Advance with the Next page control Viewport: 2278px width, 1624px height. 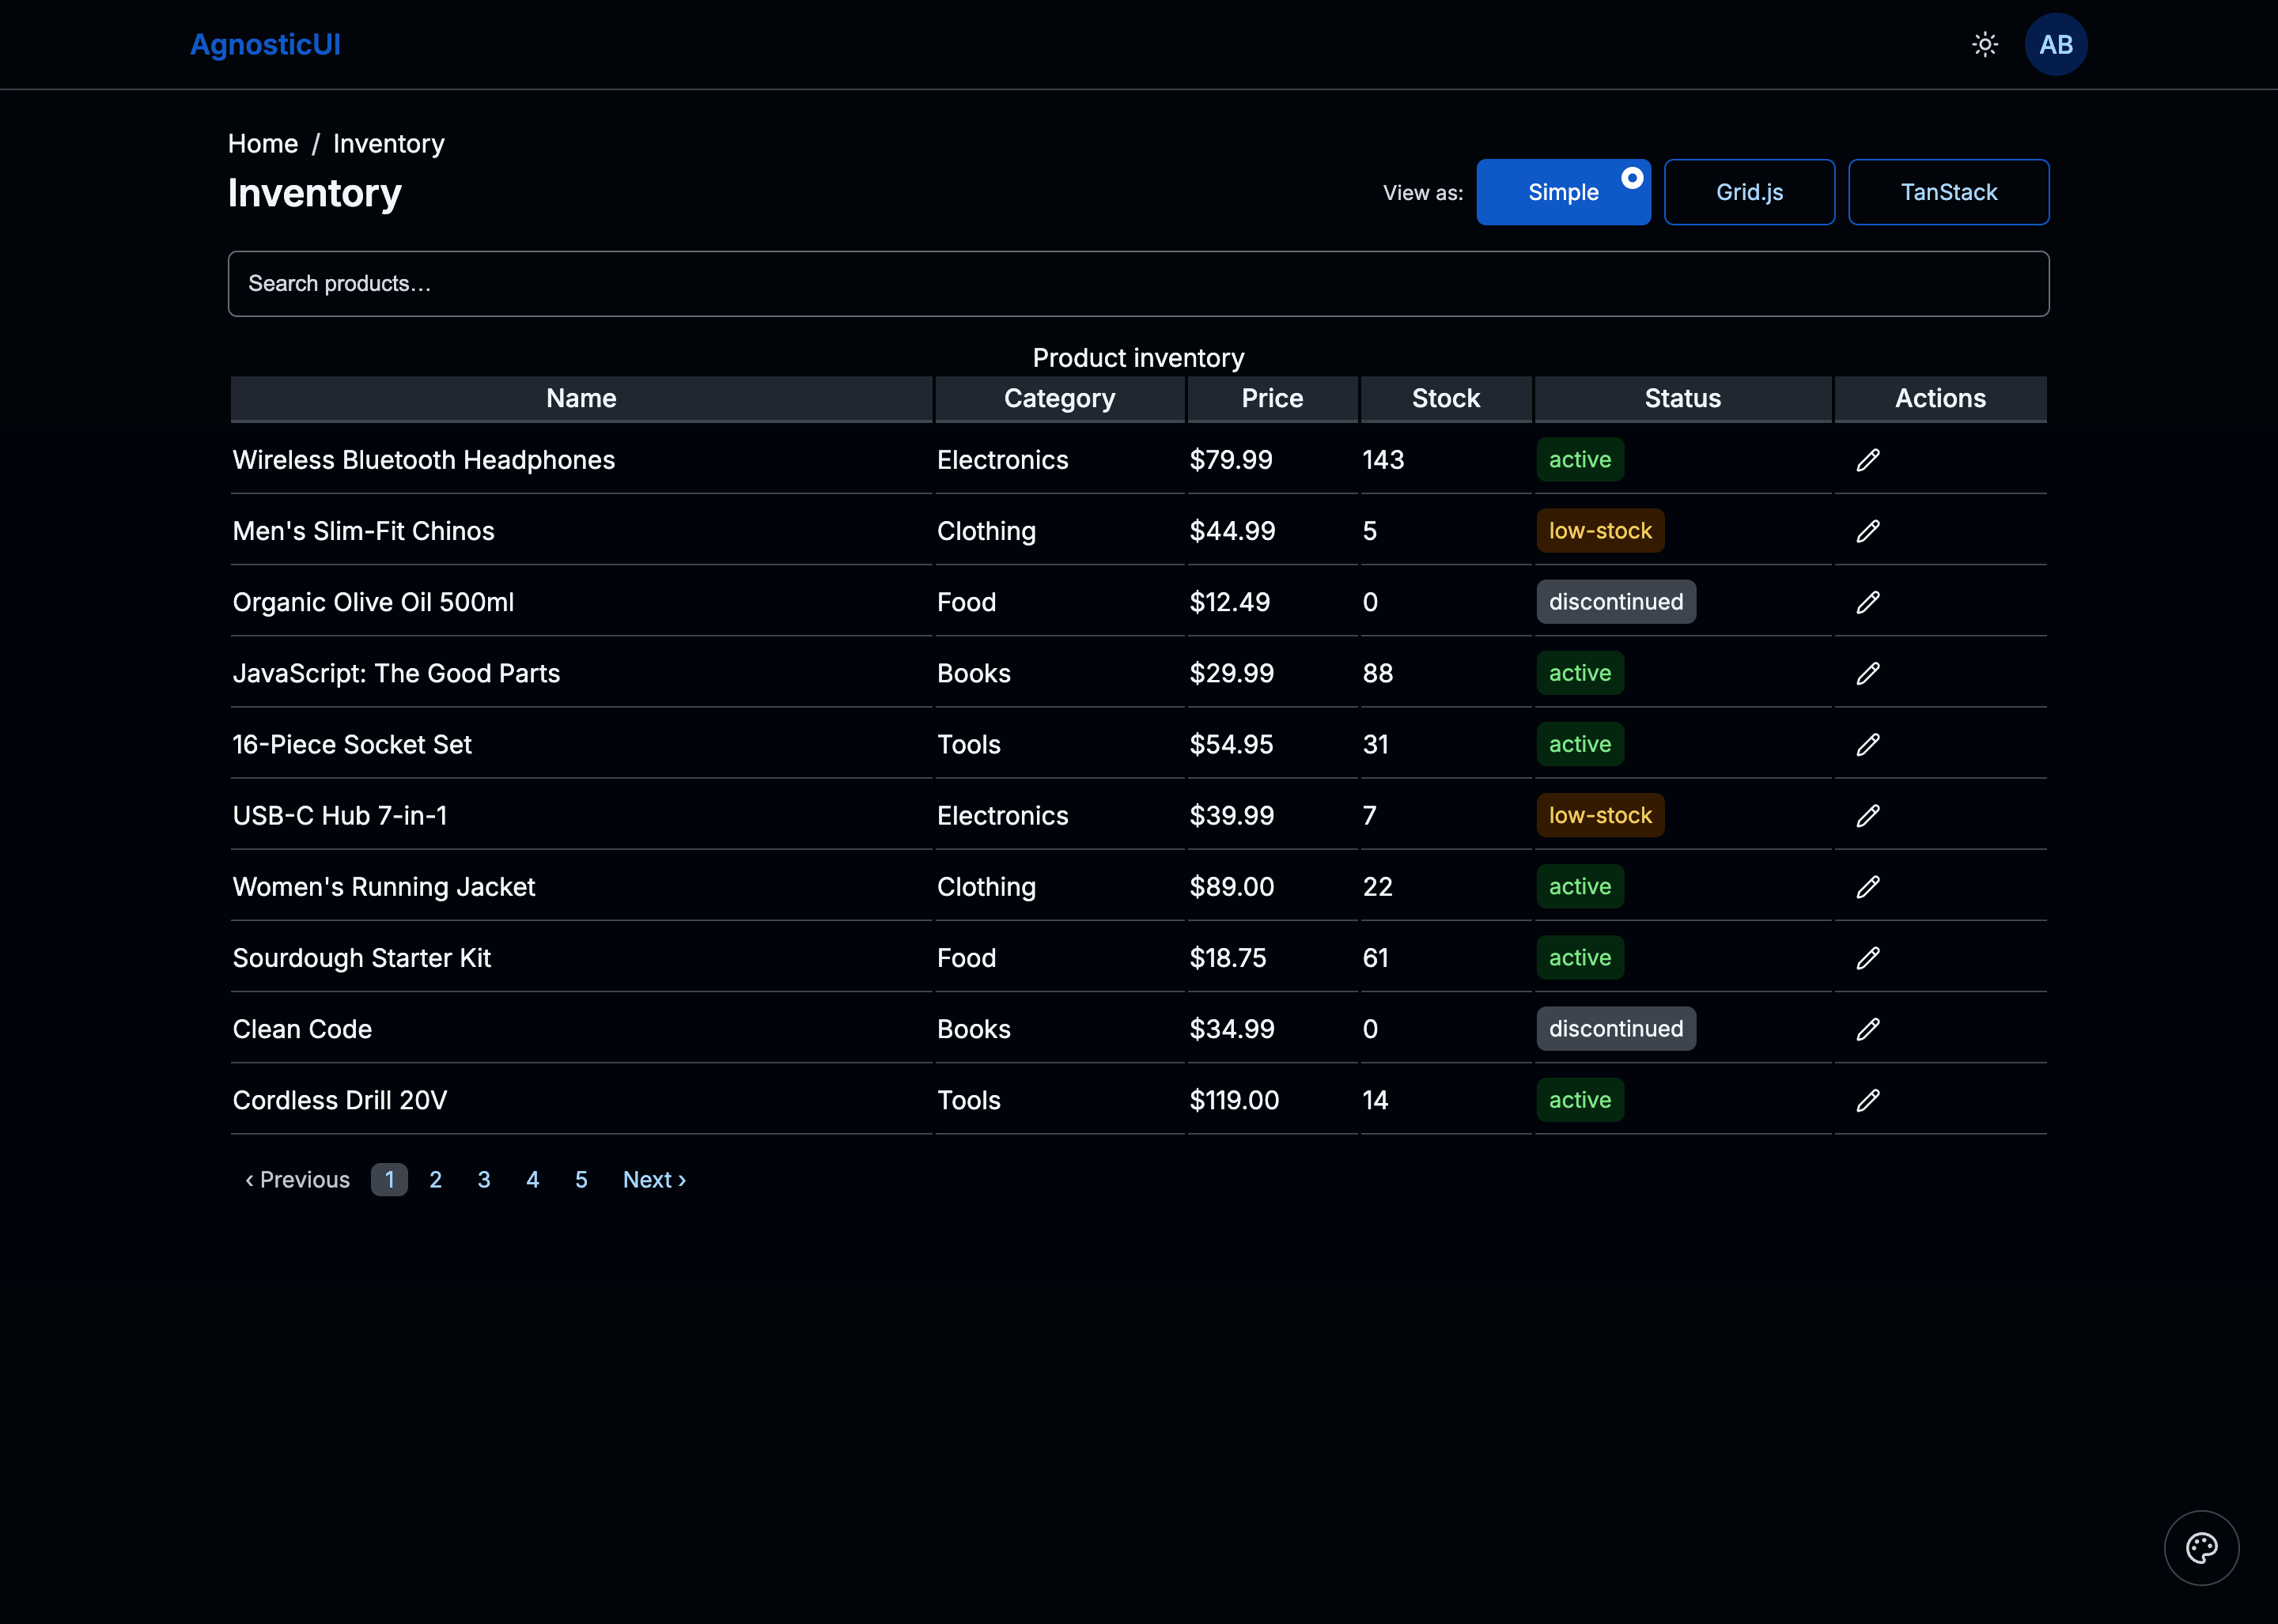(653, 1179)
